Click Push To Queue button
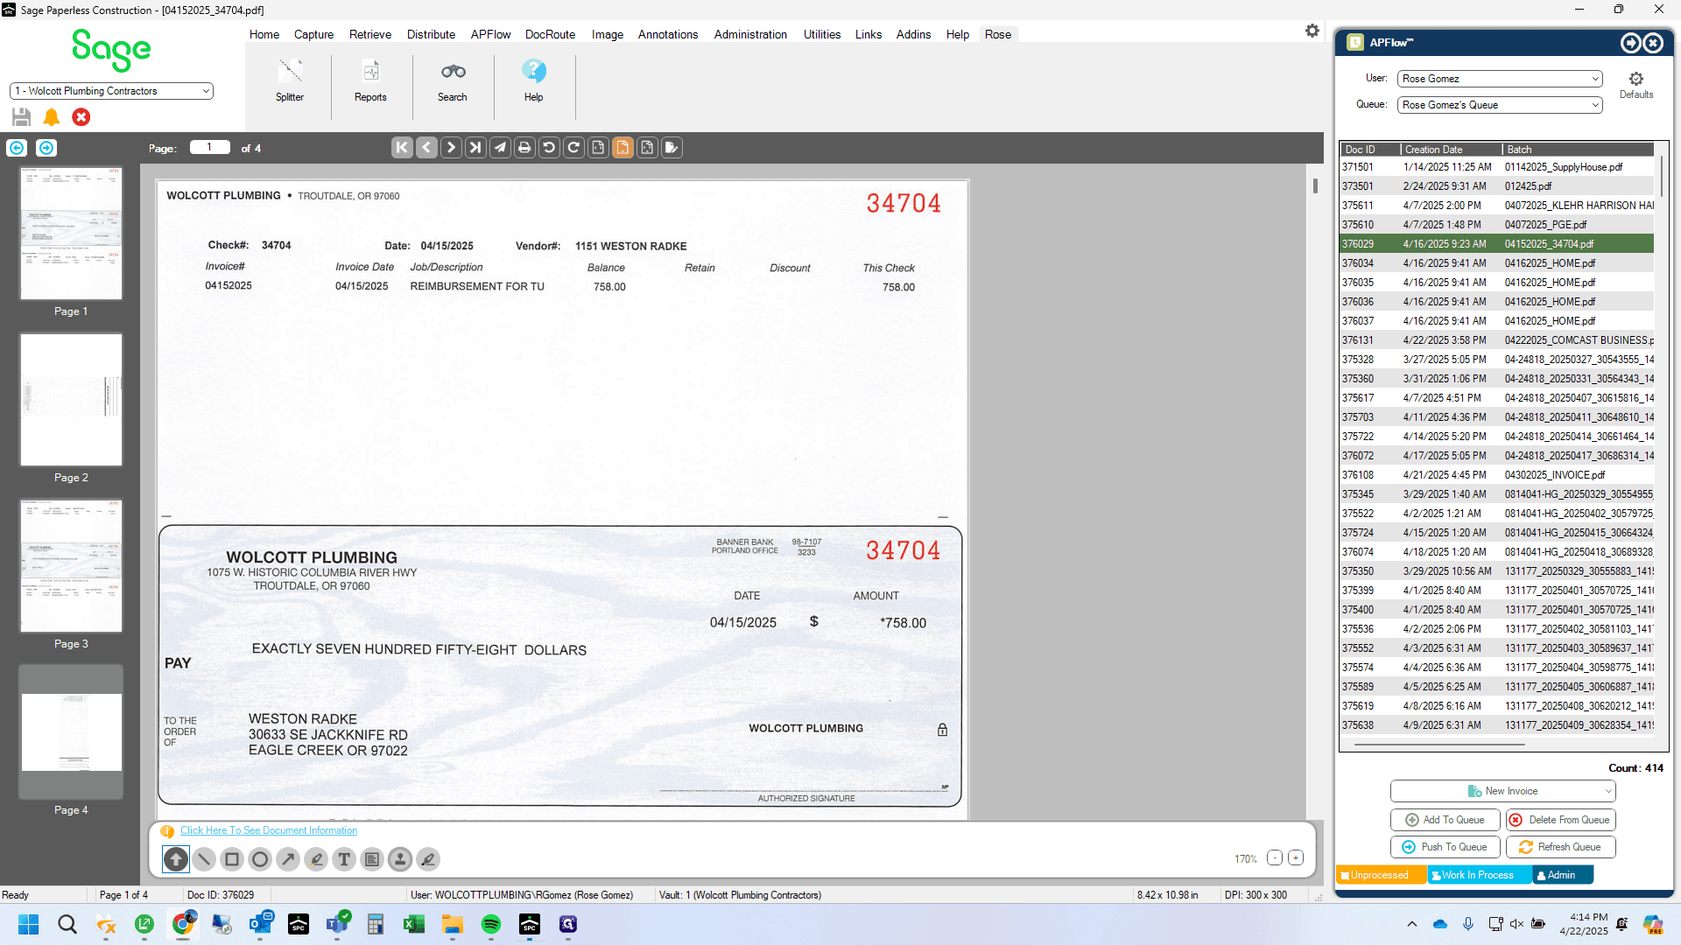 (1445, 847)
